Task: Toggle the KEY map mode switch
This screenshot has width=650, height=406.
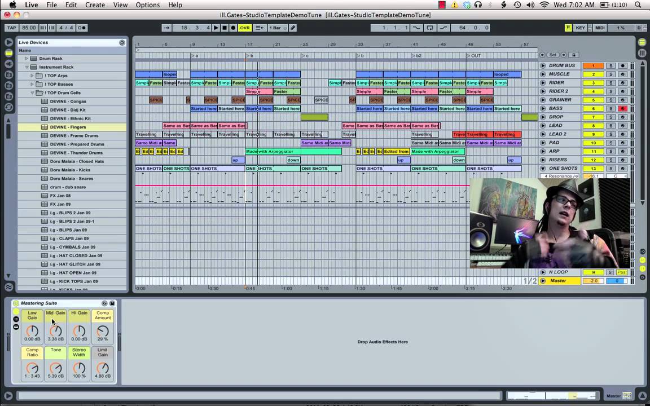Action: click(x=581, y=28)
